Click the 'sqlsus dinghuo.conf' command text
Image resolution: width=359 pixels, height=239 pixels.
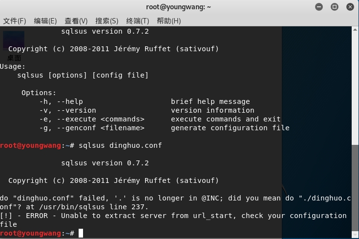point(120,145)
